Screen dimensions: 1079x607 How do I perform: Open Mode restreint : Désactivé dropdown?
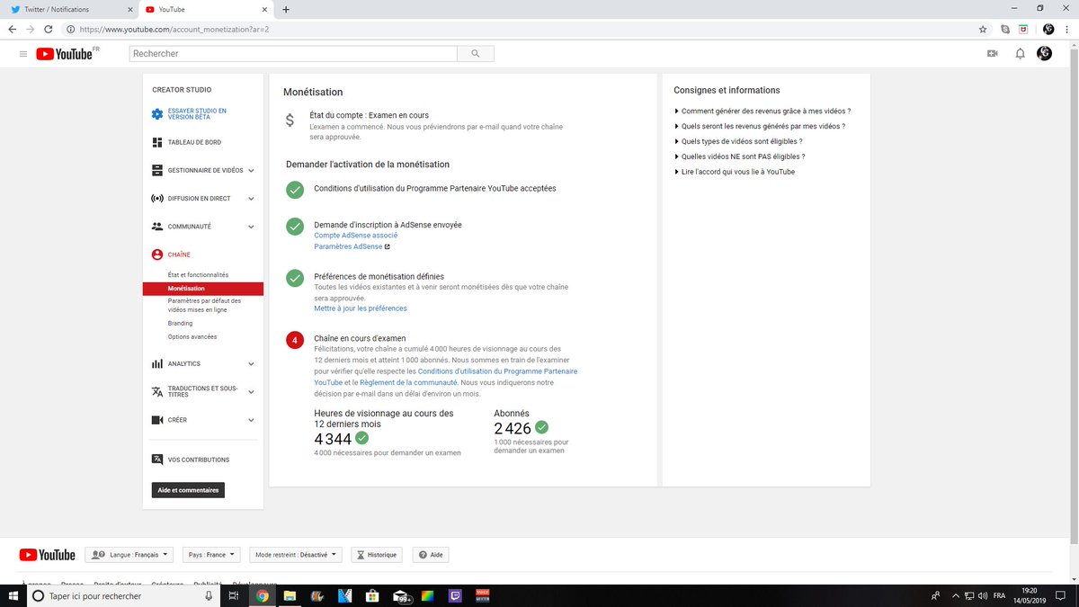296,555
